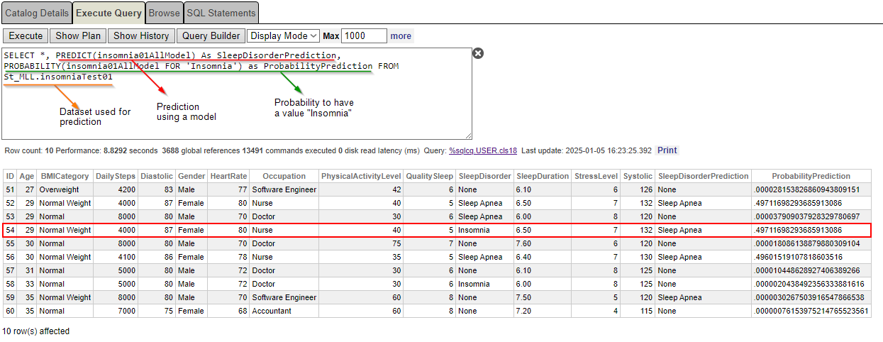
Task: Click the Max rows input field
Action: (364, 35)
